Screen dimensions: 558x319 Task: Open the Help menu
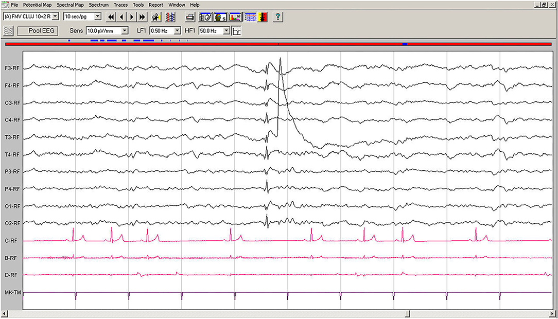point(195,5)
